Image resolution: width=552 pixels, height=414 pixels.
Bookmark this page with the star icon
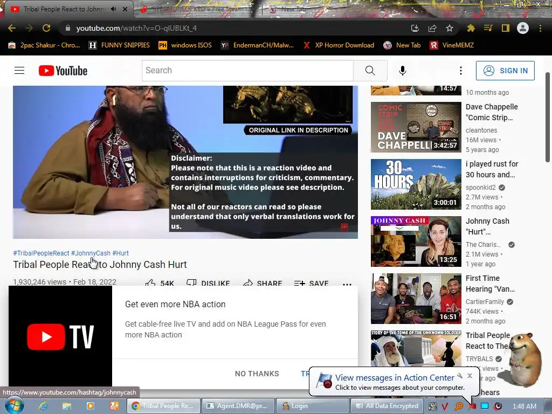[x=450, y=28]
